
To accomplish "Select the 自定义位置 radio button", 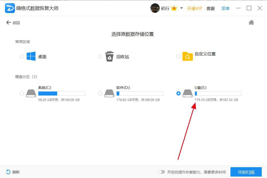I will 179,56.
